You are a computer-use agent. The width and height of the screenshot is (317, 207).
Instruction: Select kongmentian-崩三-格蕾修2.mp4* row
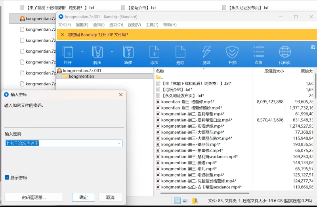(192, 150)
